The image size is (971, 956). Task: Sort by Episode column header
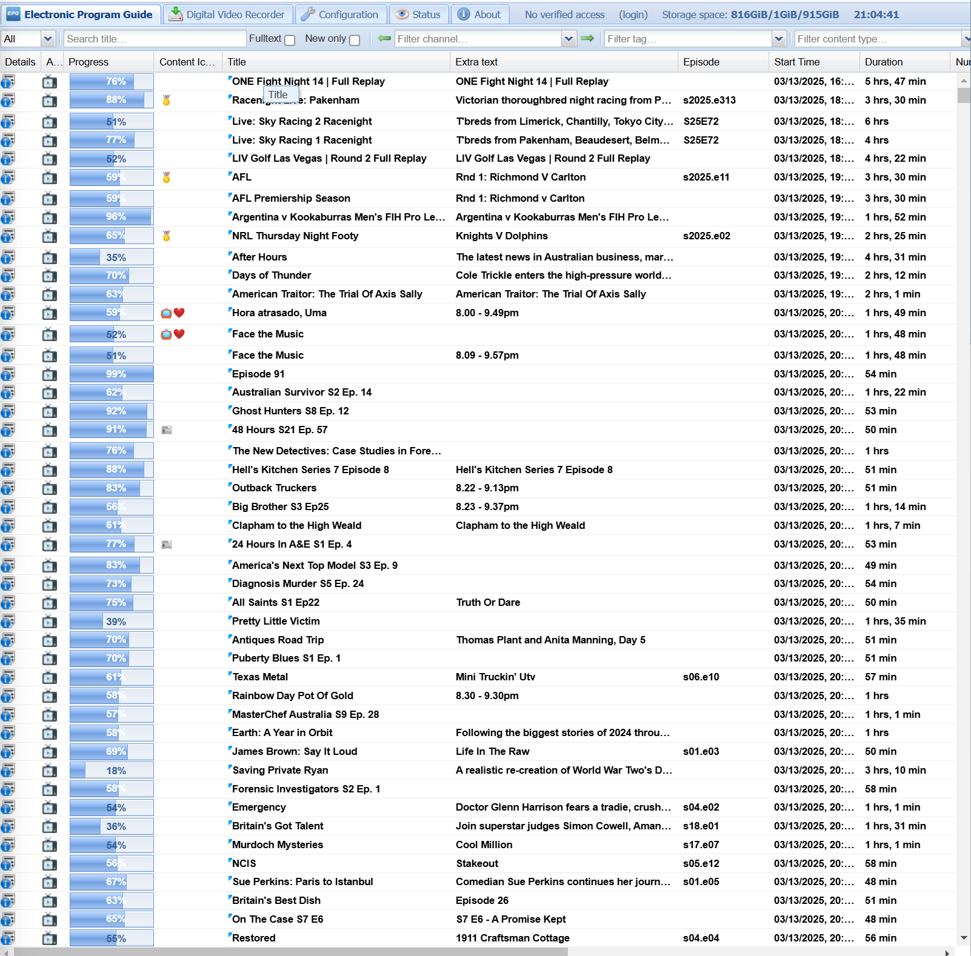point(723,62)
